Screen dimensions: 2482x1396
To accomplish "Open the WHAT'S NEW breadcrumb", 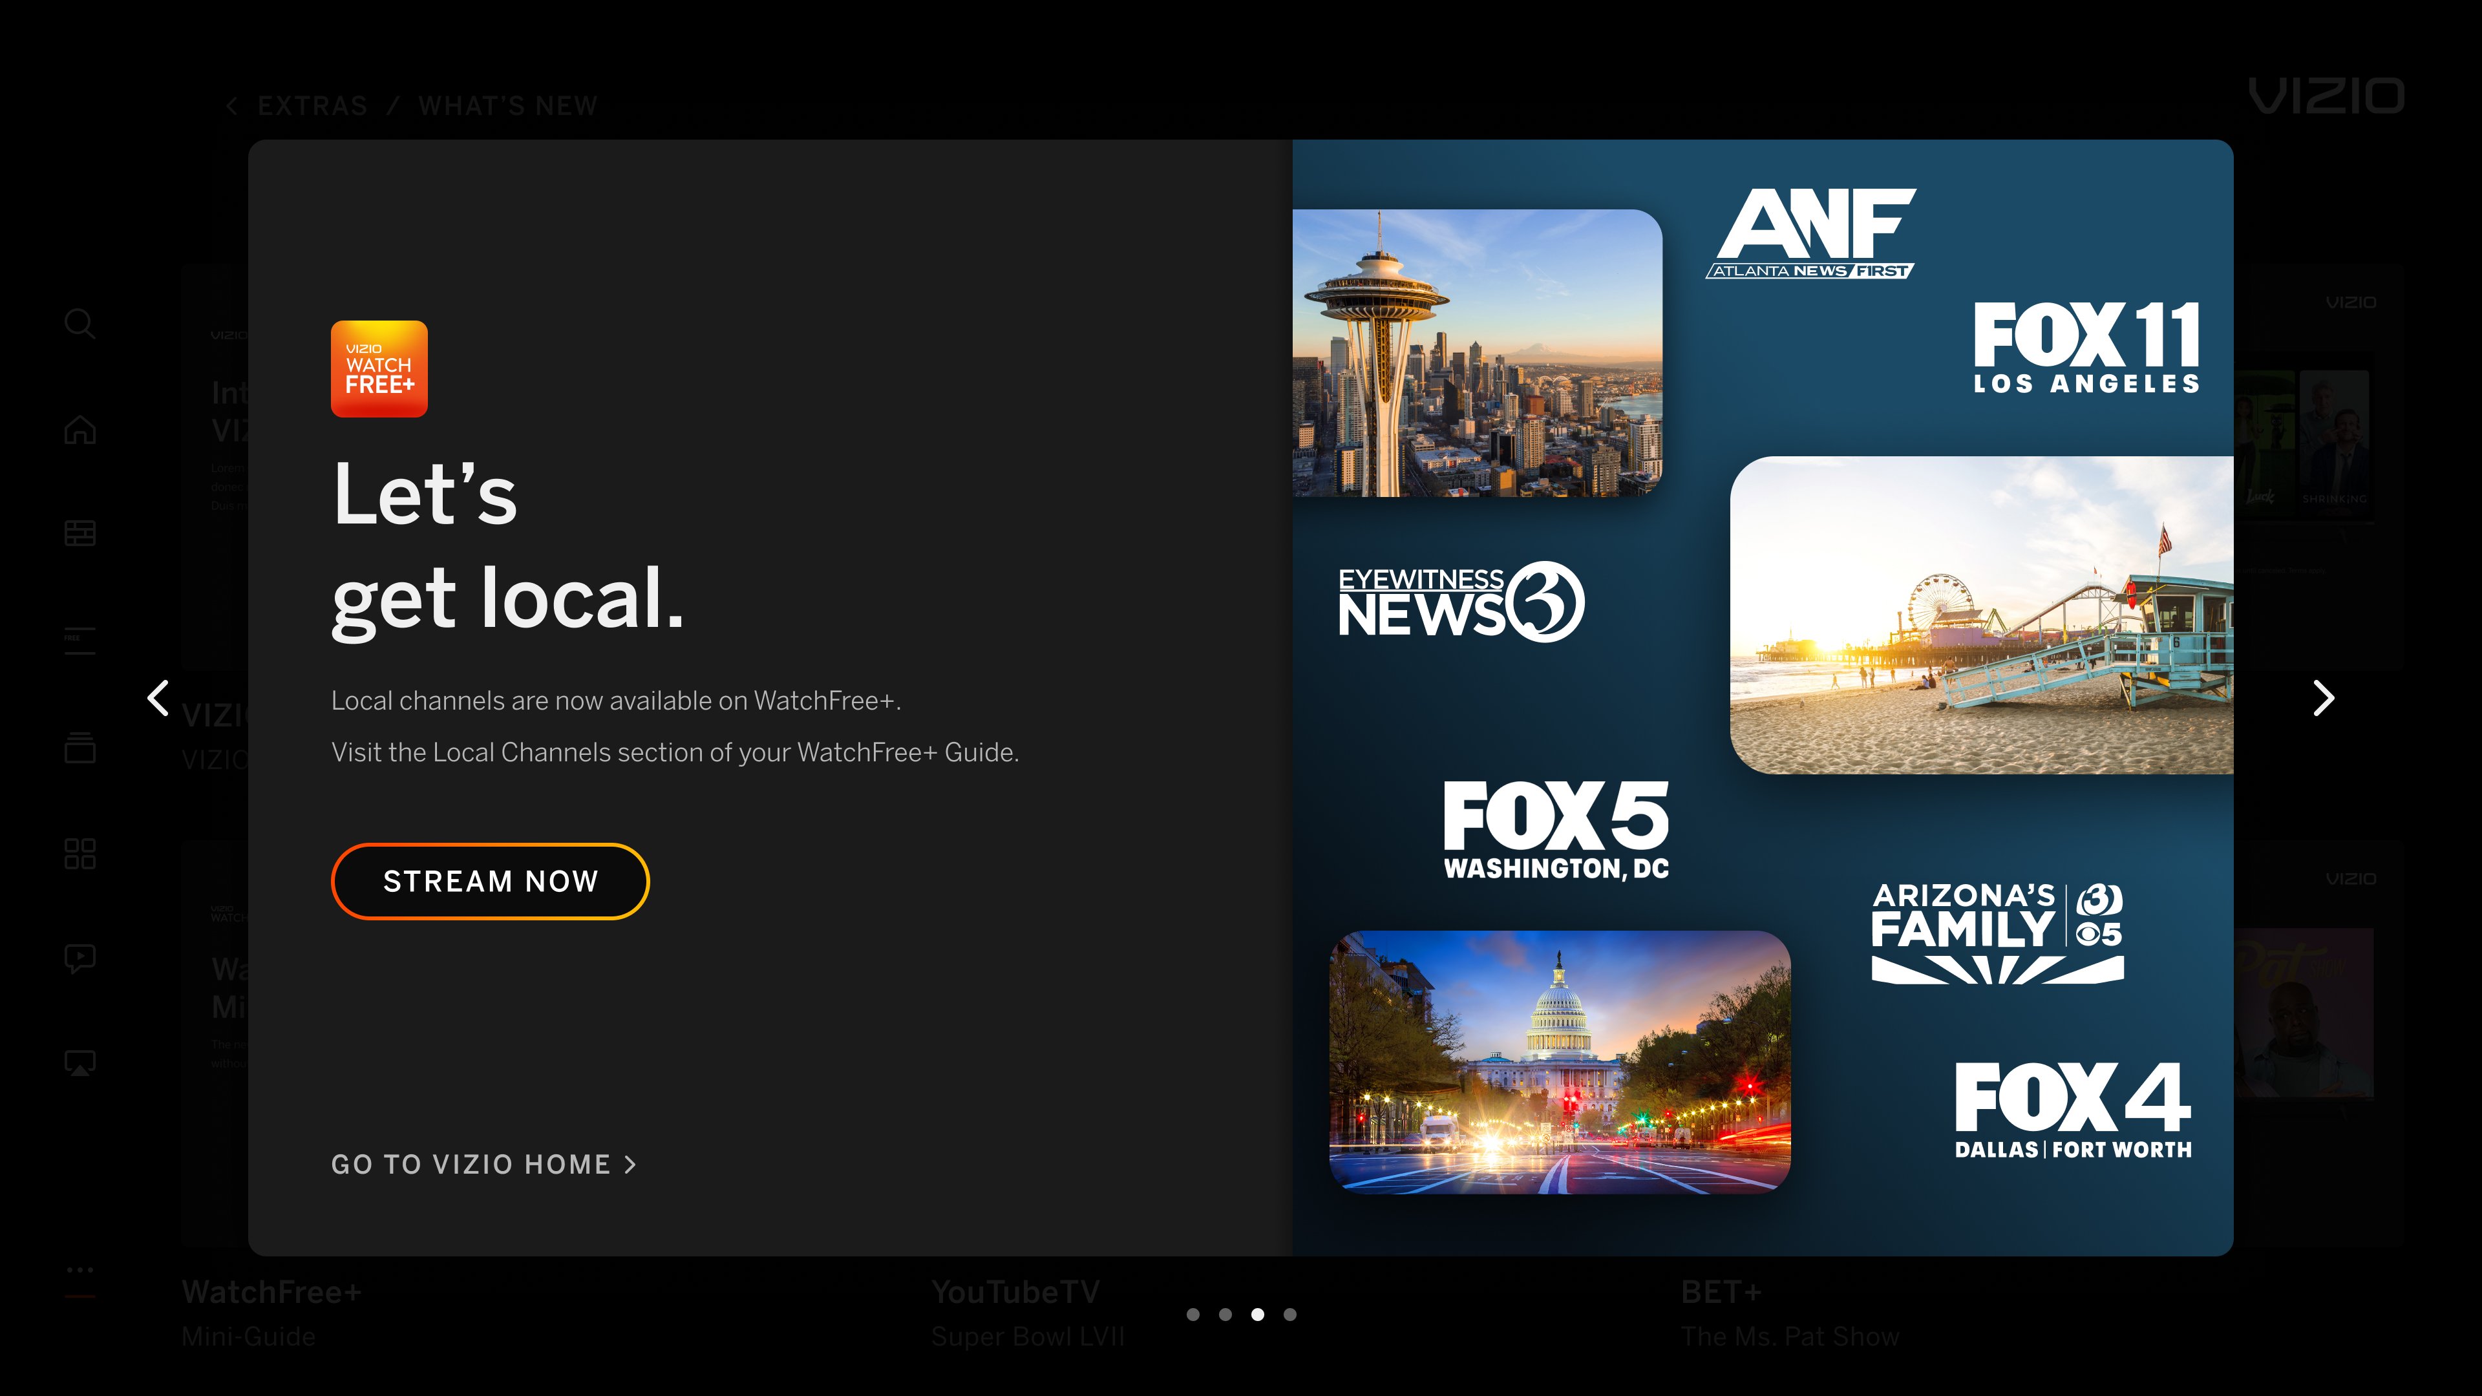I will tap(508, 106).
